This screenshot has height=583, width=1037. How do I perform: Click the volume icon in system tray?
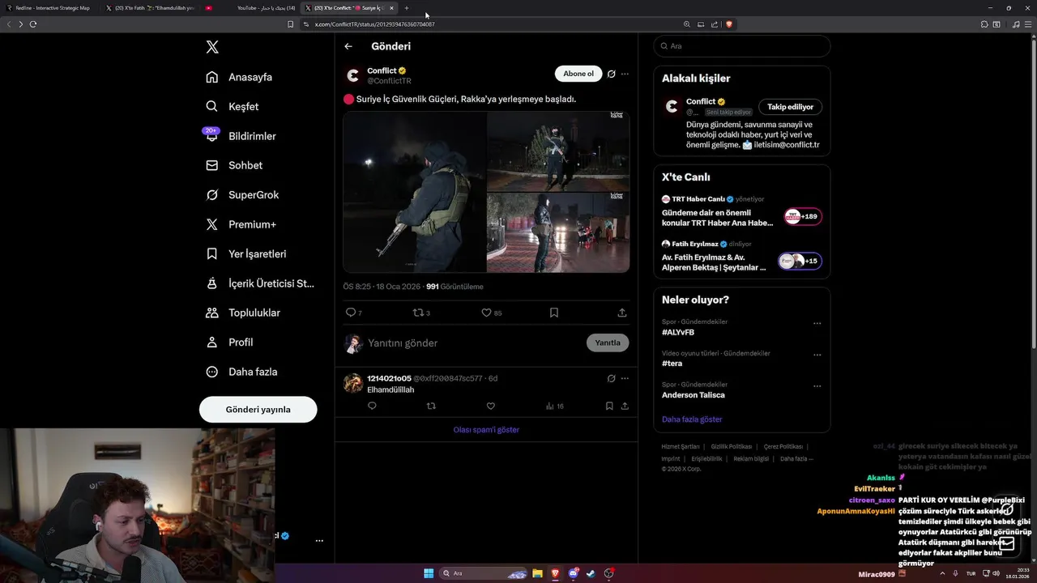[x=996, y=573]
